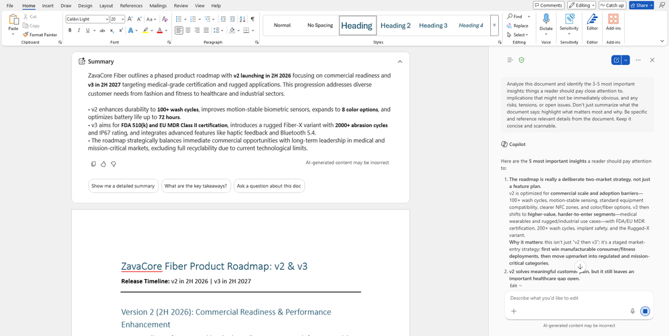Screen dimensions: 669x336
Task: Switch to the Review tab
Action: tap(181, 5)
